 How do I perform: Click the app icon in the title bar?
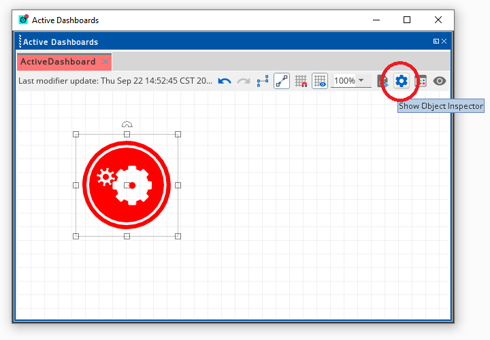tap(24, 20)
